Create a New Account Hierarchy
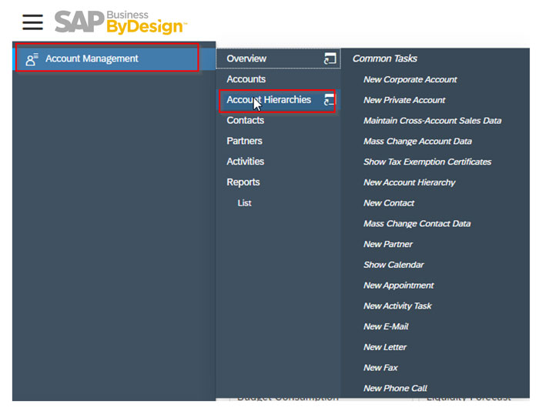This screenshot has width=539, height=411. coord(409,182)
